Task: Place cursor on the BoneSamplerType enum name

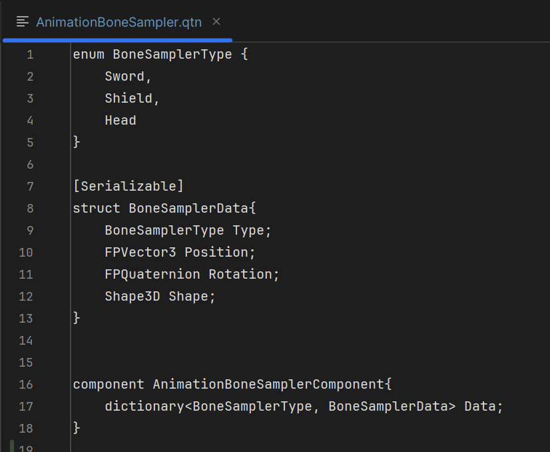Action: click(172, 55)
